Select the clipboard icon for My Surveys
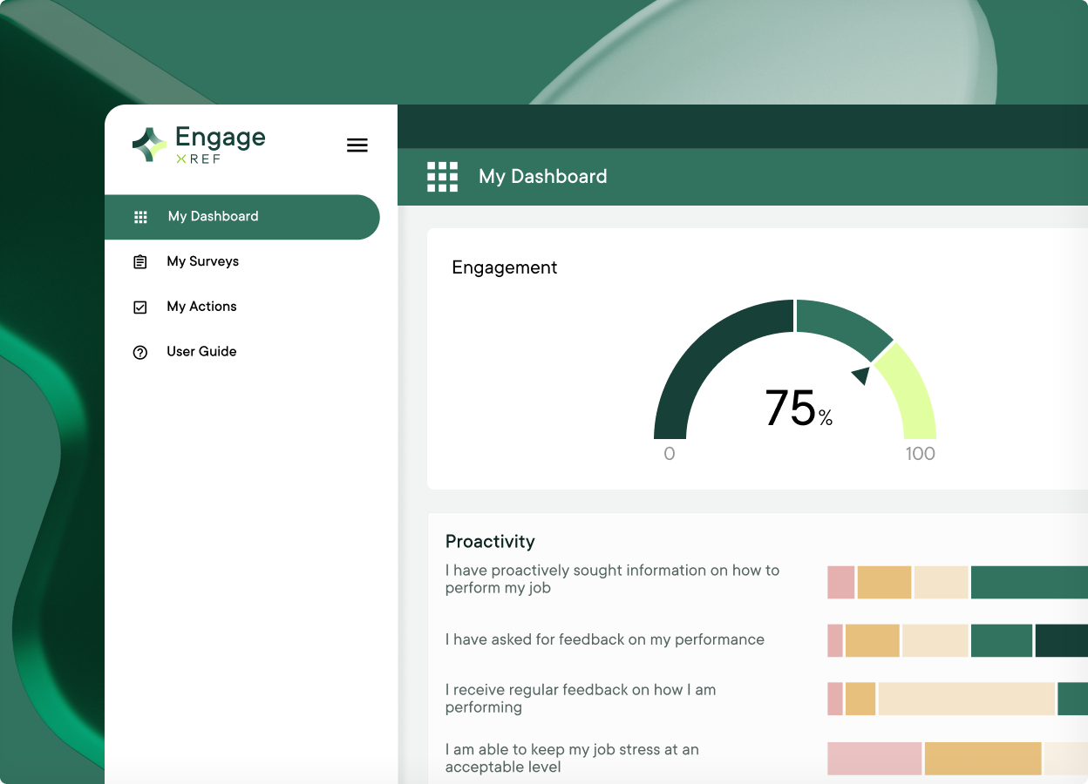The width and height of the screenshot is (1088, 784). click(x=140, y=261)
